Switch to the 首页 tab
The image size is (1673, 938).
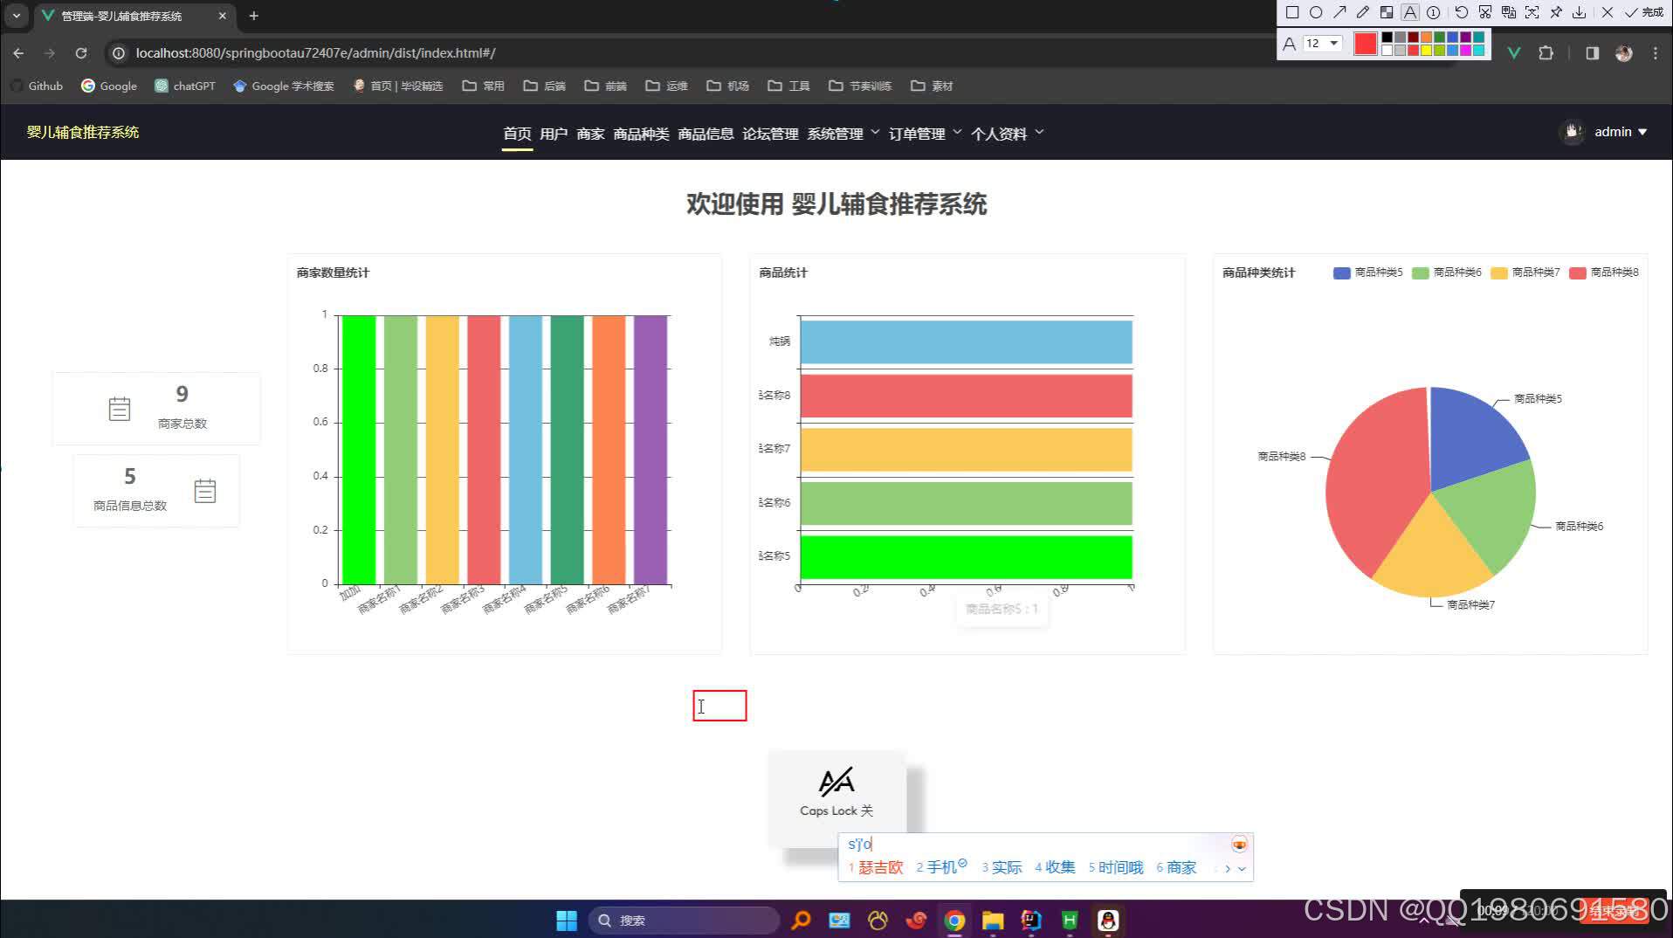tap(517, 134)
